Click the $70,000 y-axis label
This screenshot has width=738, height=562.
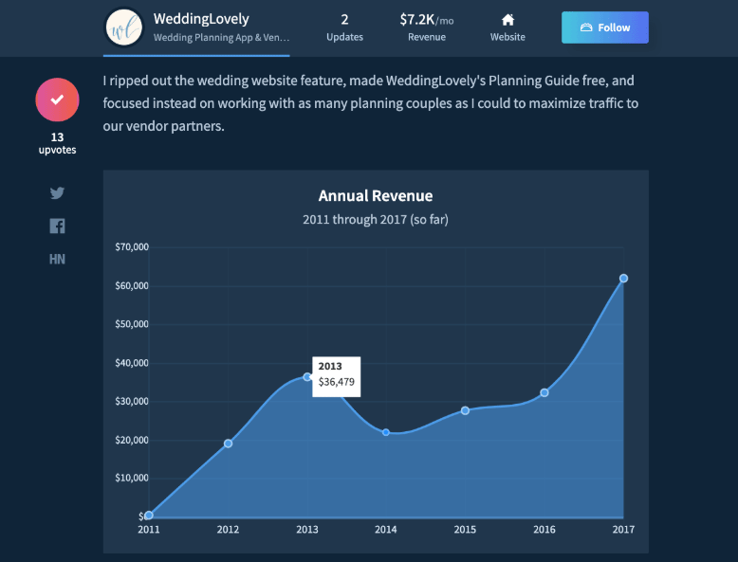(x=132, y=247)
